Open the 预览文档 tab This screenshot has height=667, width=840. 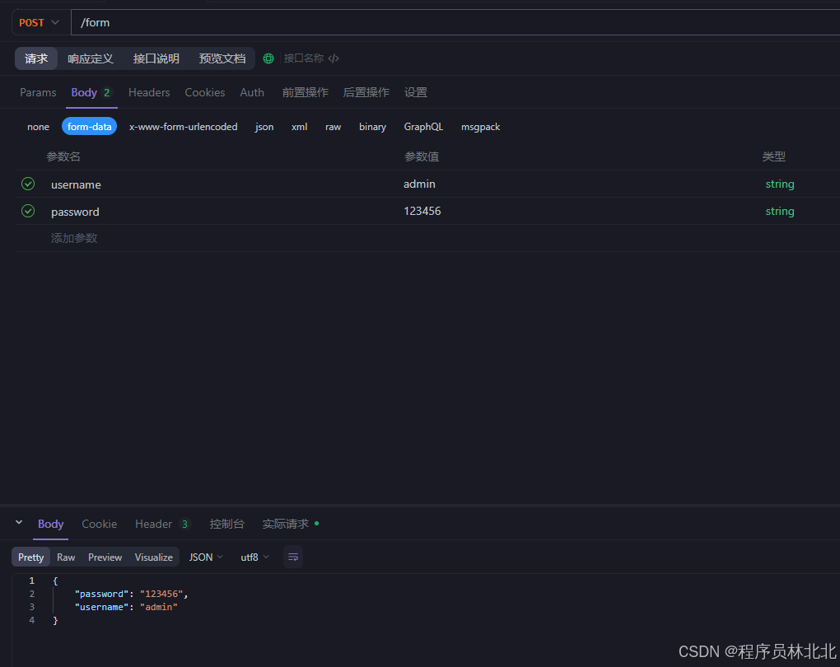[222, 58]
